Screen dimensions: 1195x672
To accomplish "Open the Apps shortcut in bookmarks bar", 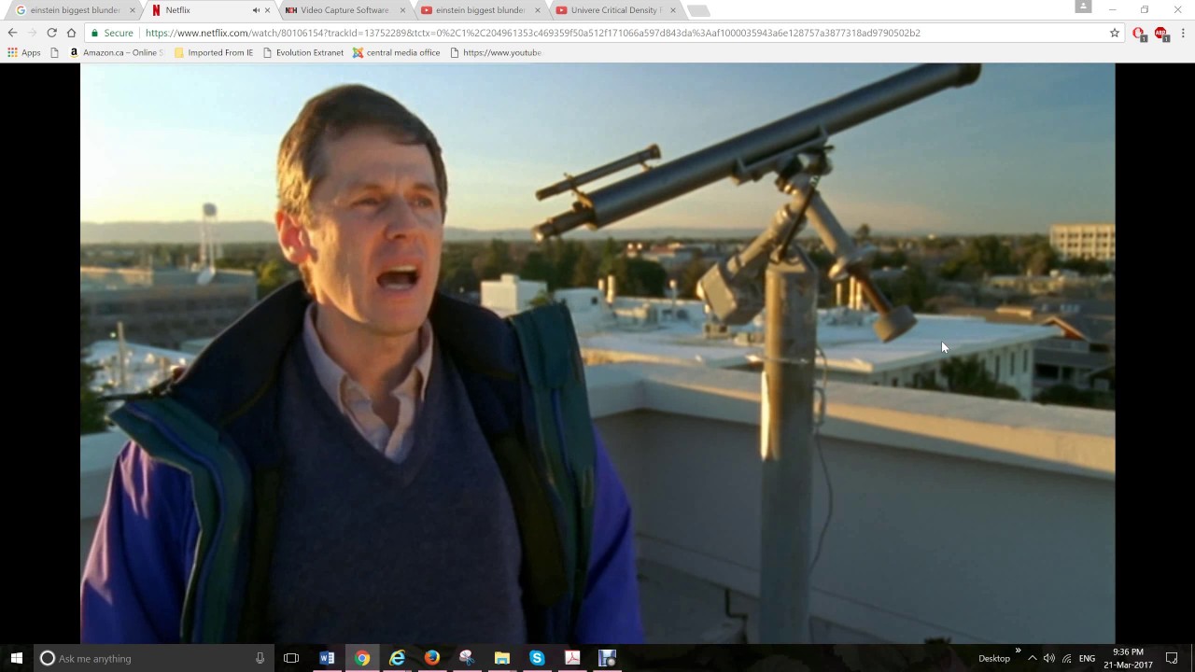I will click(x=24, y=53).
